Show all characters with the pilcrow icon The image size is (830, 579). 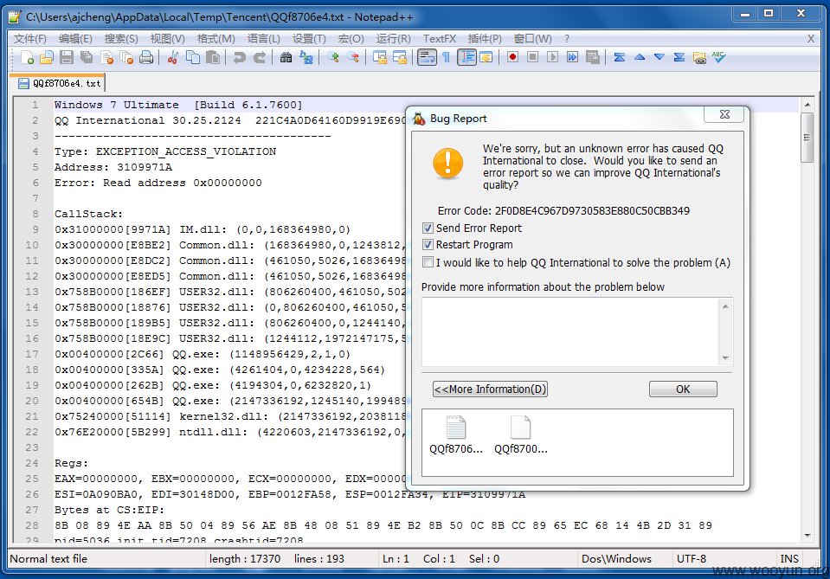(x=447, y=57)
